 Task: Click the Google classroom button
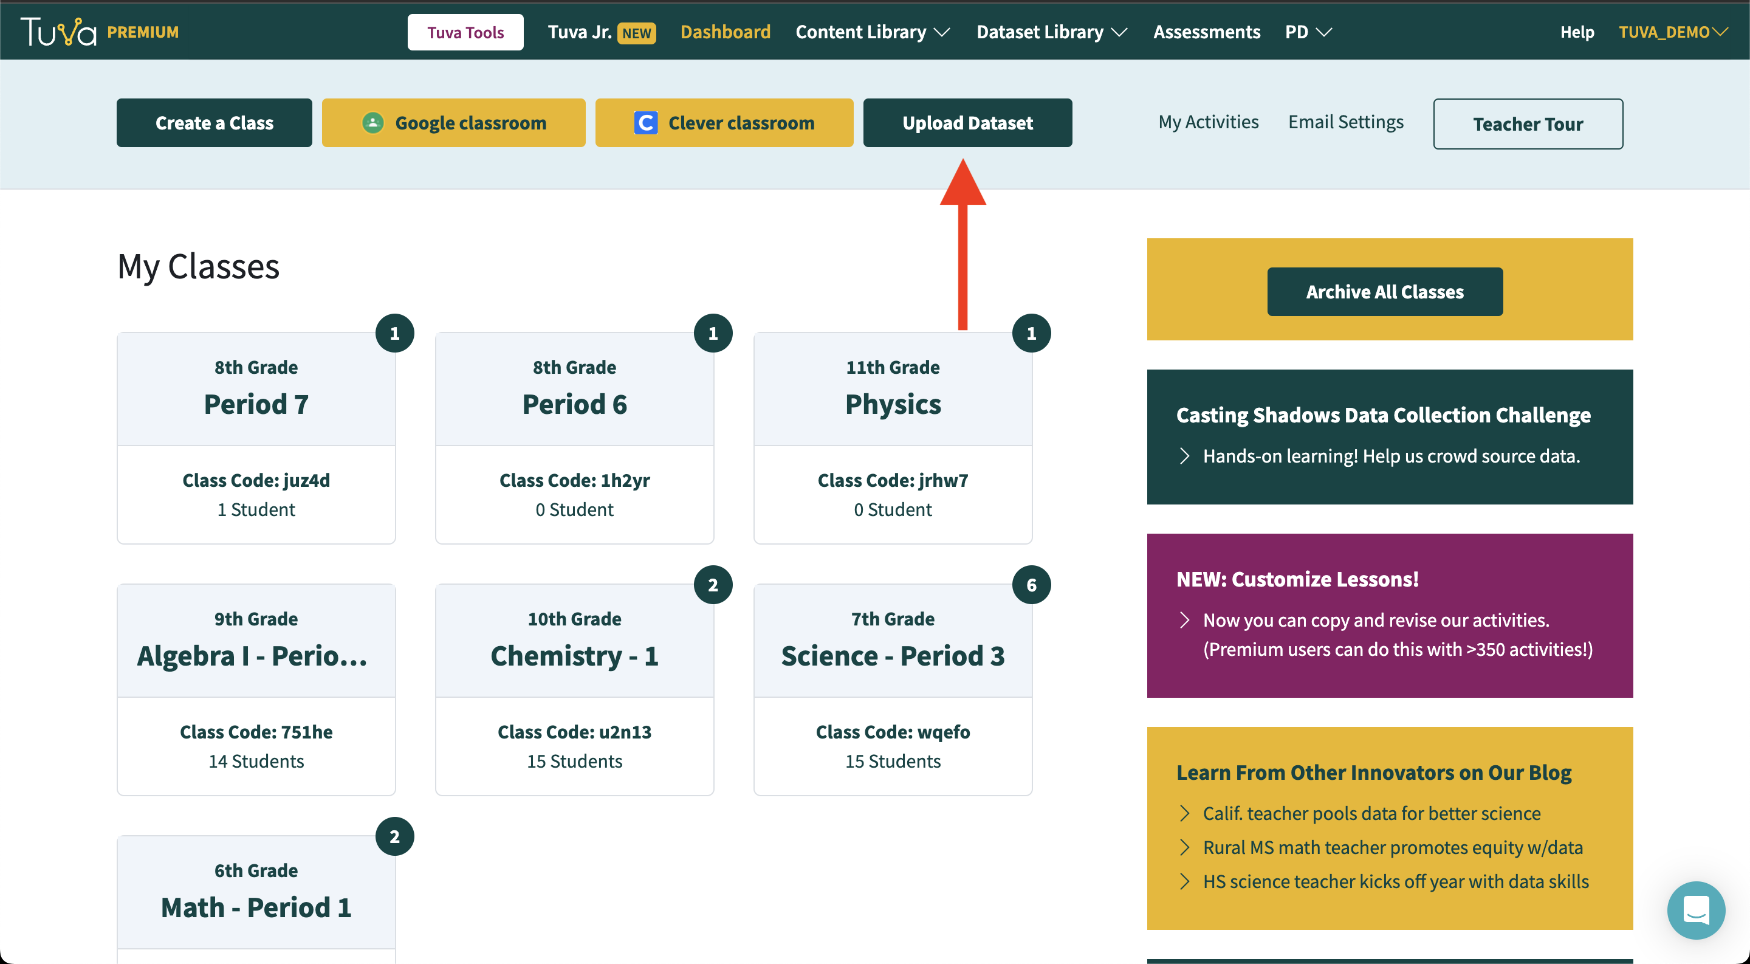pos(454,123)
